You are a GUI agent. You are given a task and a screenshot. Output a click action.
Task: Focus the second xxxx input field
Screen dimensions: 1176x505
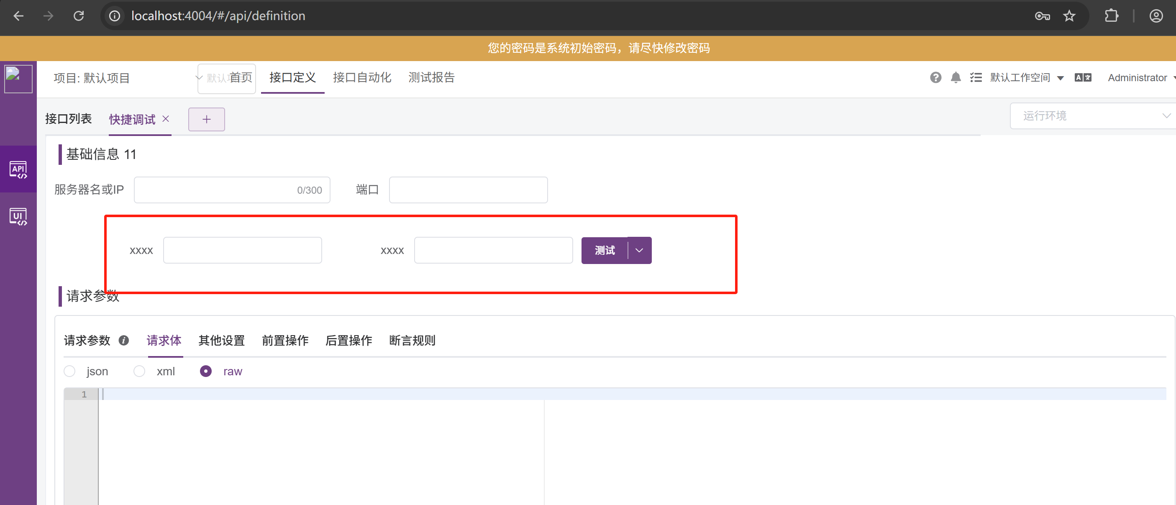point(494,250)
